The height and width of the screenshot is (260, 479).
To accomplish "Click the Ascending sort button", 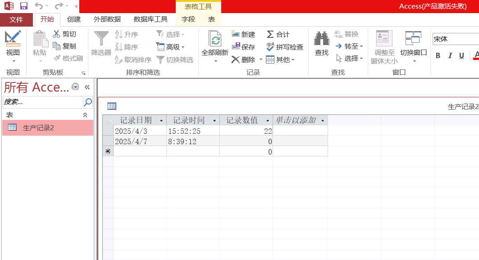I will point(127,34).
